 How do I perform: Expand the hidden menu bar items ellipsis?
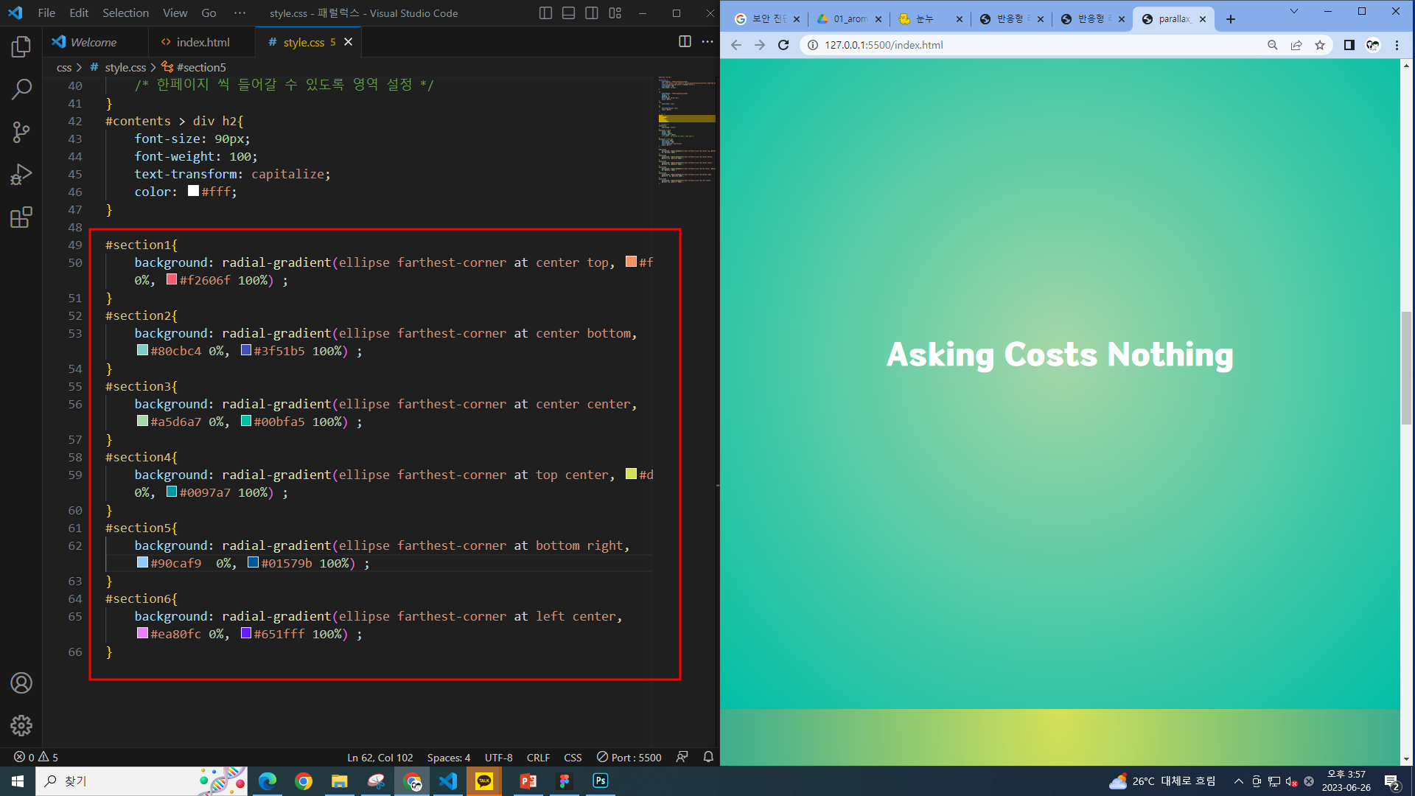click(240, 13)
